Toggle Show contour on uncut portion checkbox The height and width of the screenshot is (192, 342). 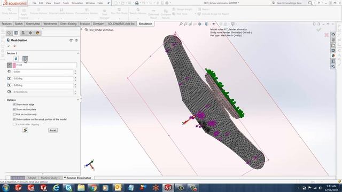coord(14,119)
